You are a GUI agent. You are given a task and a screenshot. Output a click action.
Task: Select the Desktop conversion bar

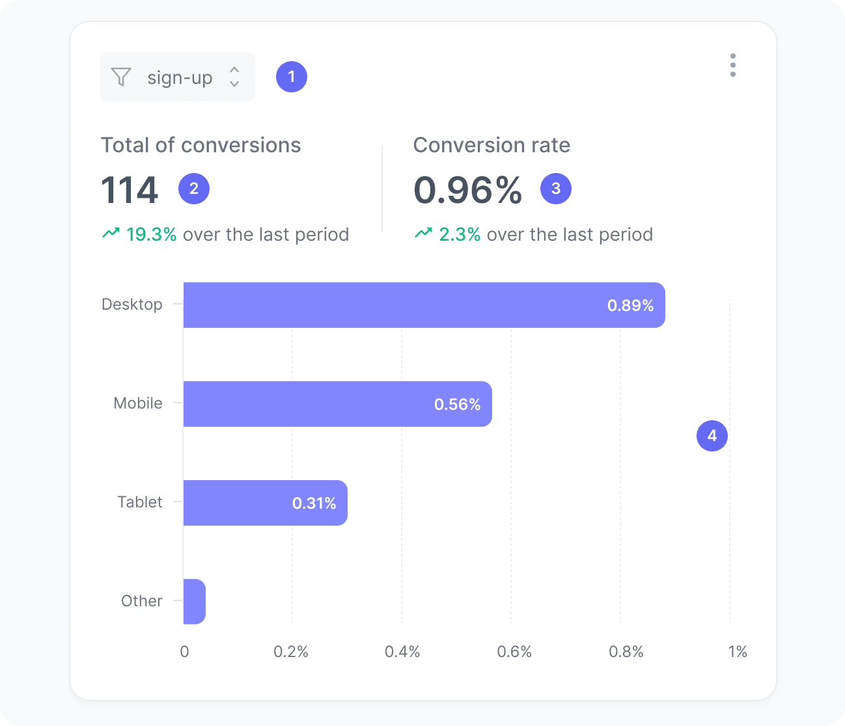click(x=423, y=304)
